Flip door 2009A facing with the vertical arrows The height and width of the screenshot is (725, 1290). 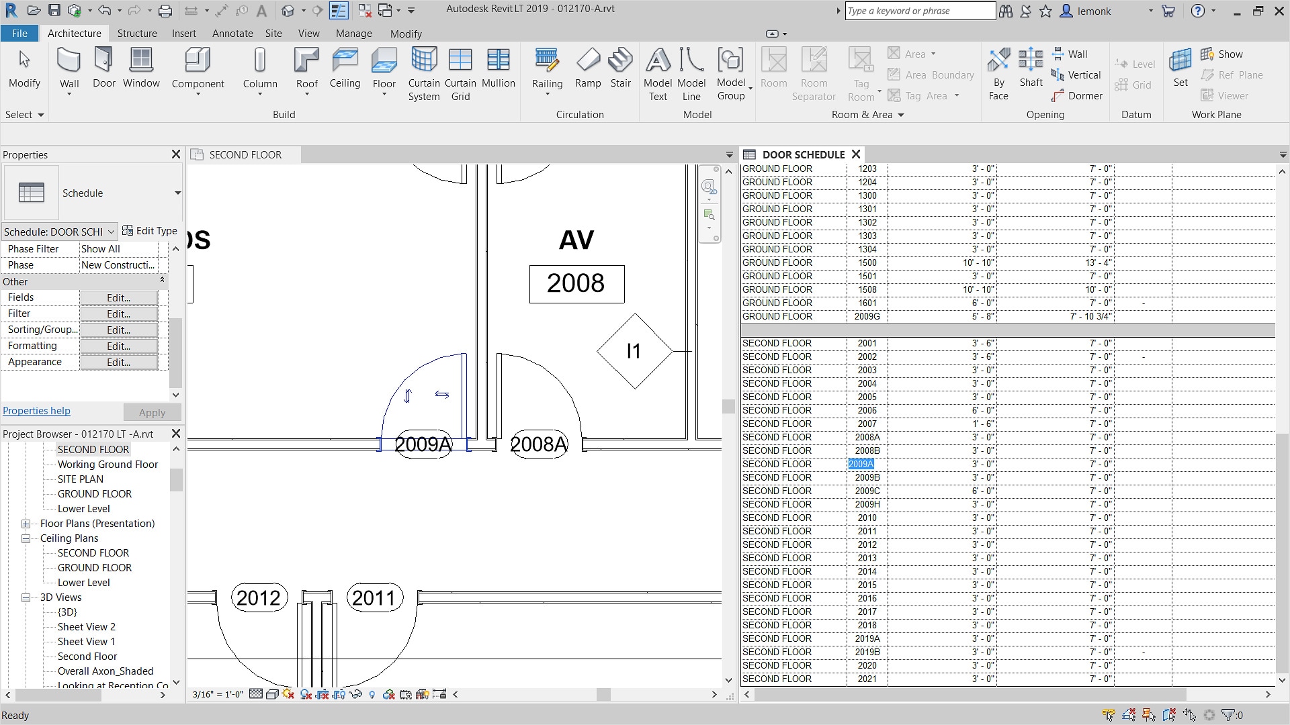coord(407,396)
